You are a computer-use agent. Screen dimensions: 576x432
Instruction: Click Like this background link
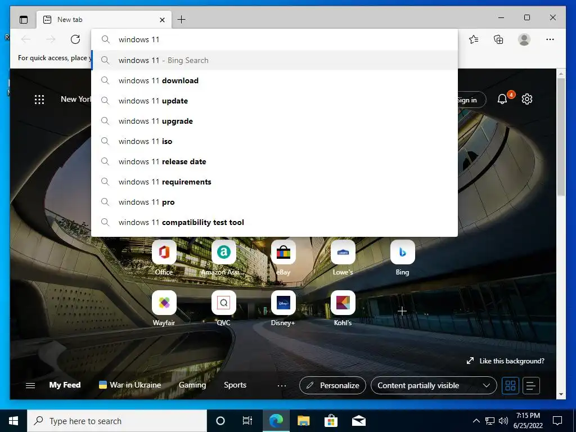pyautogui.click(x=506, y=361)
